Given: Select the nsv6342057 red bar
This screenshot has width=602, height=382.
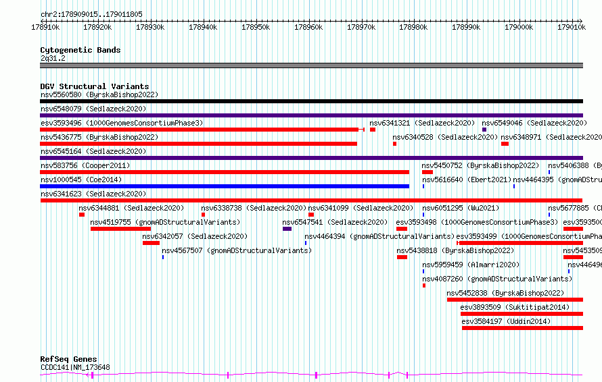Looking at the screenshot, I should click(151, 243).
